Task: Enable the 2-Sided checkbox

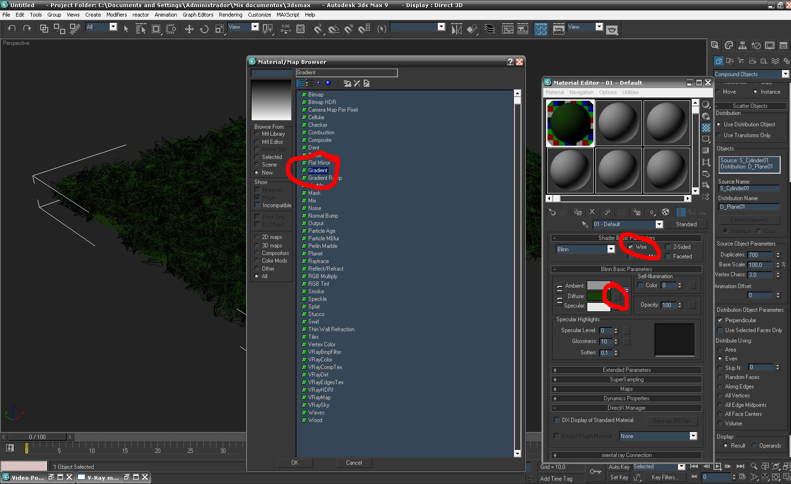Action: tap(668, 247)
